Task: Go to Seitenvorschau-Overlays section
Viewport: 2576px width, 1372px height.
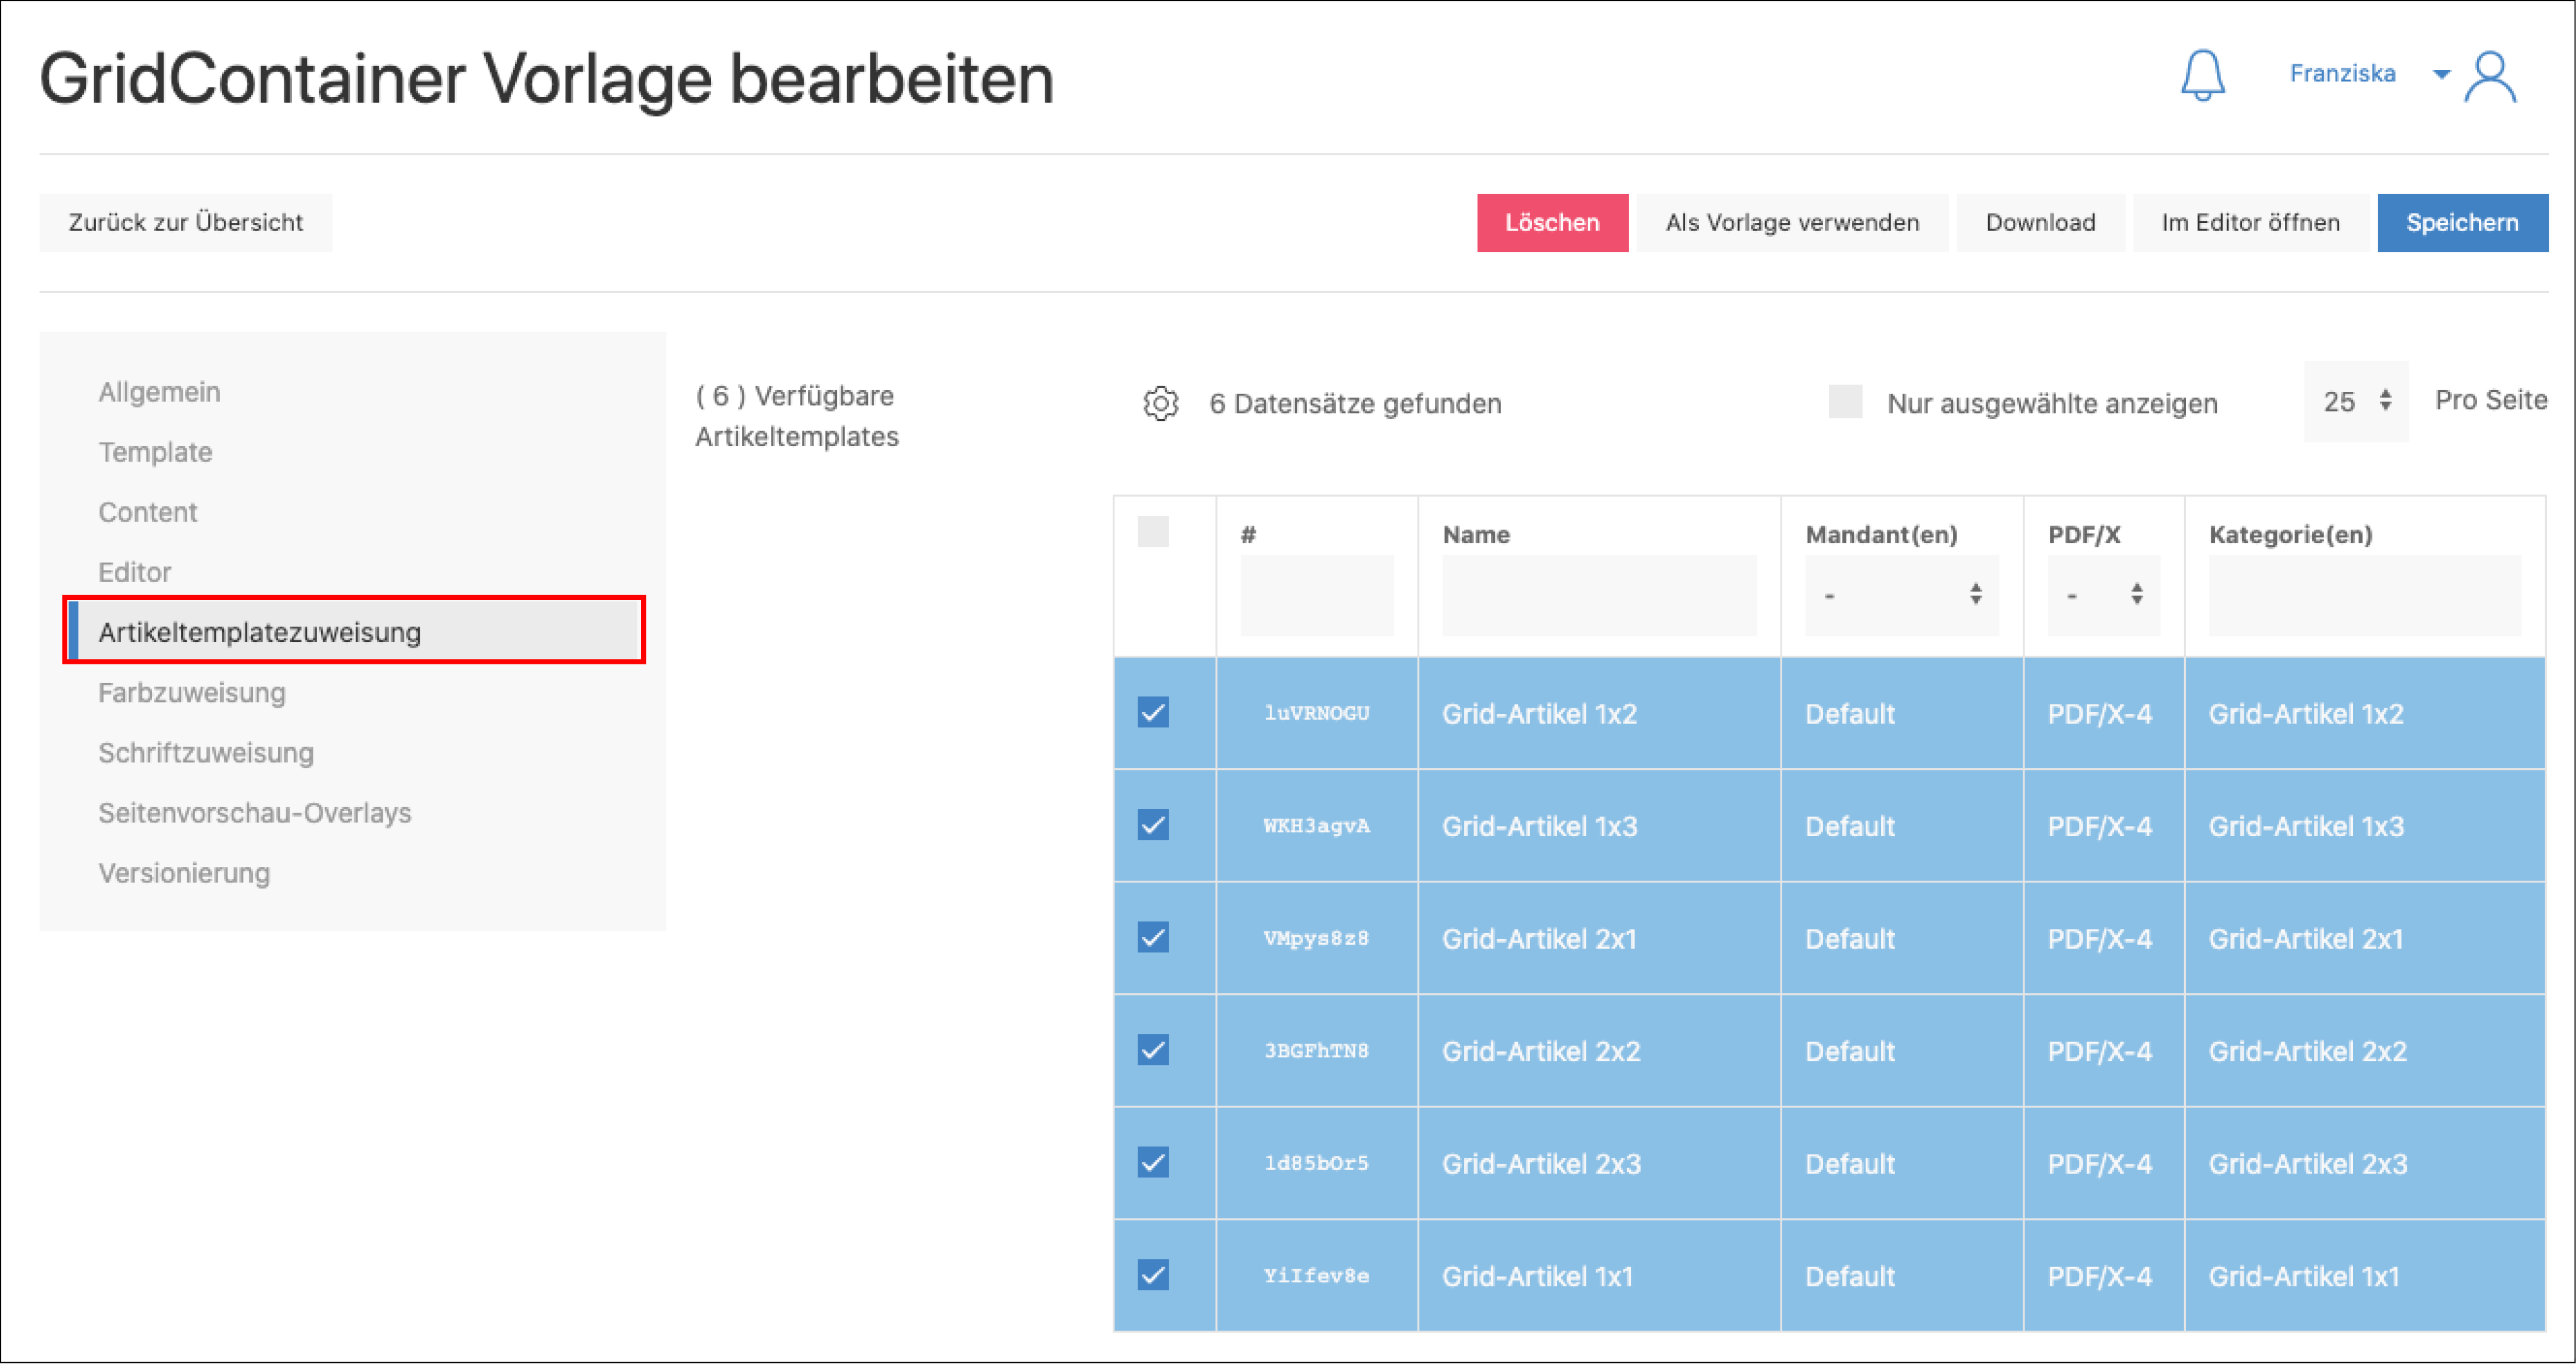Action: tap(255, 813)
